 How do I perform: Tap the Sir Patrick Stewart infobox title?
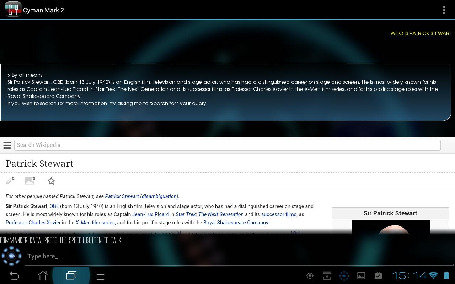point(390,213)
